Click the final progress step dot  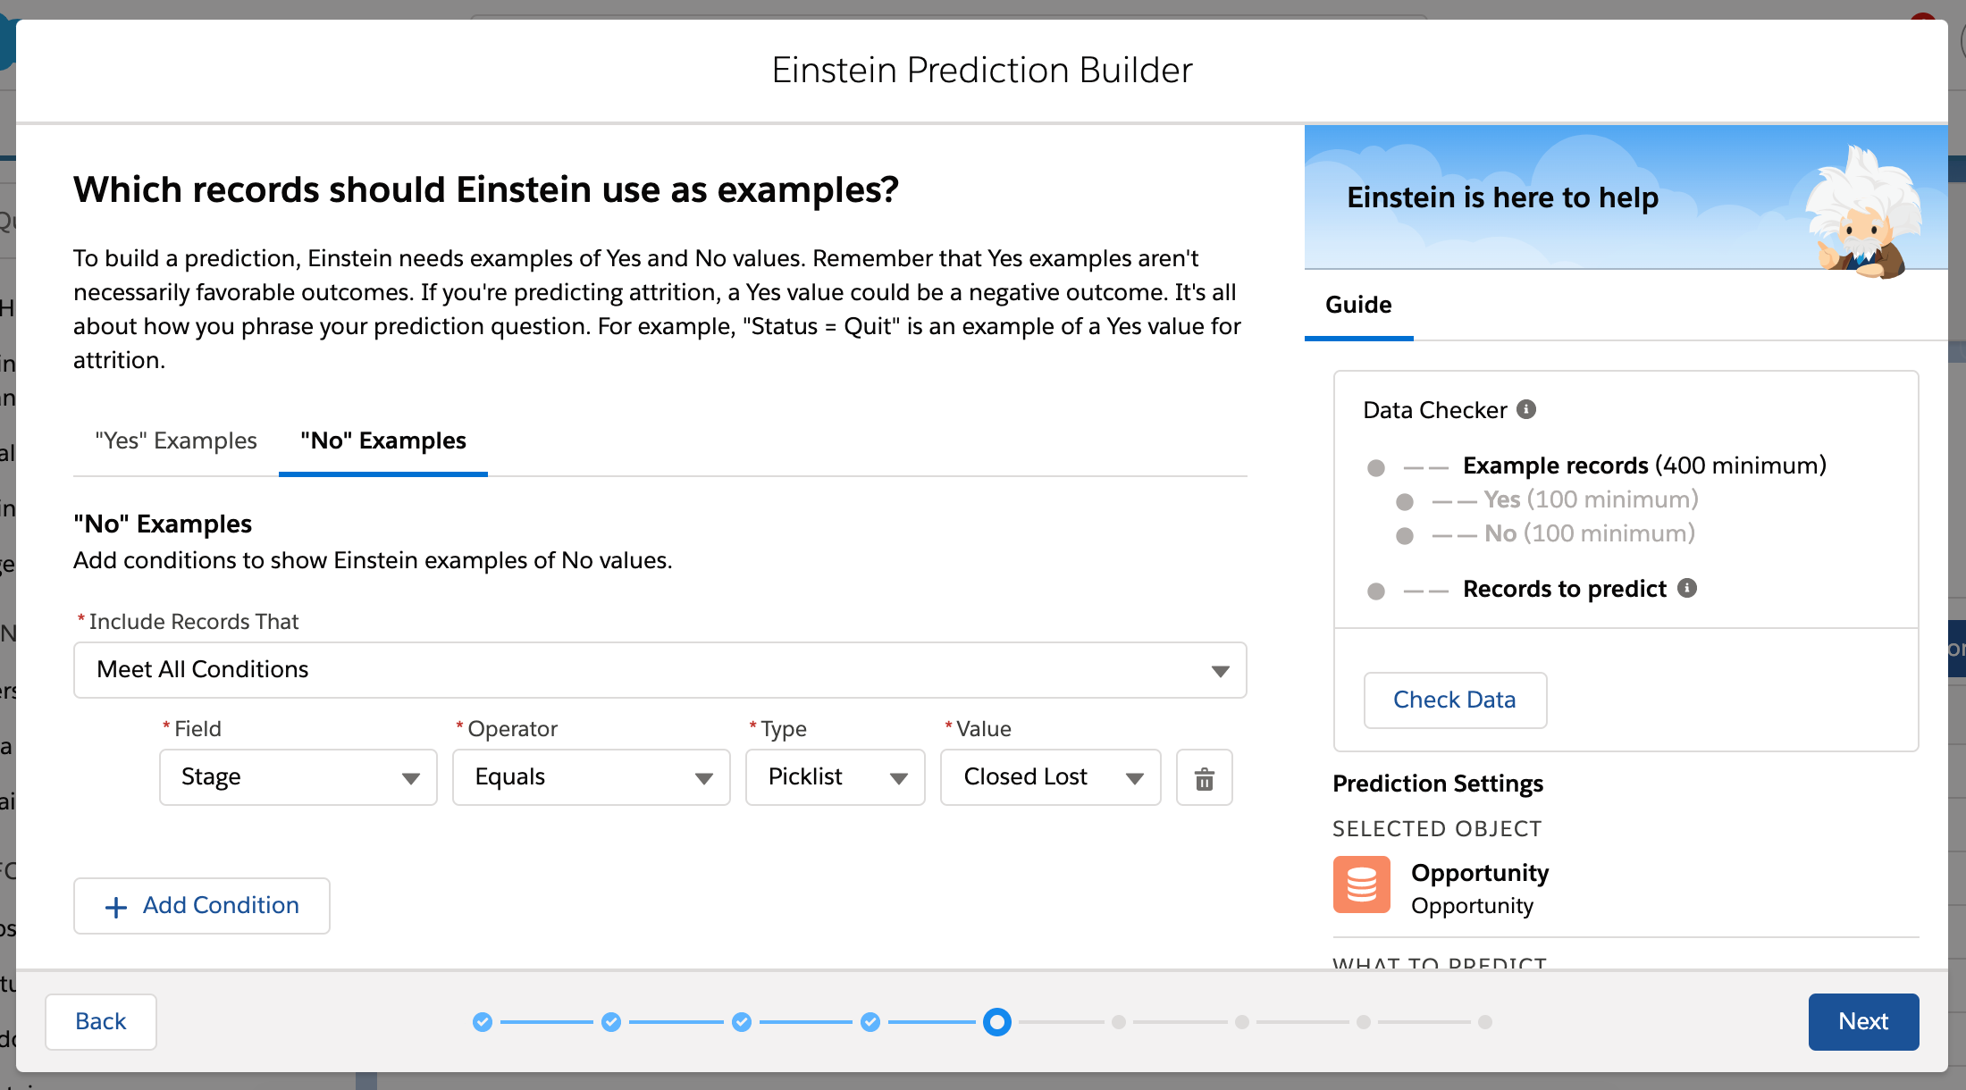1485,1022
